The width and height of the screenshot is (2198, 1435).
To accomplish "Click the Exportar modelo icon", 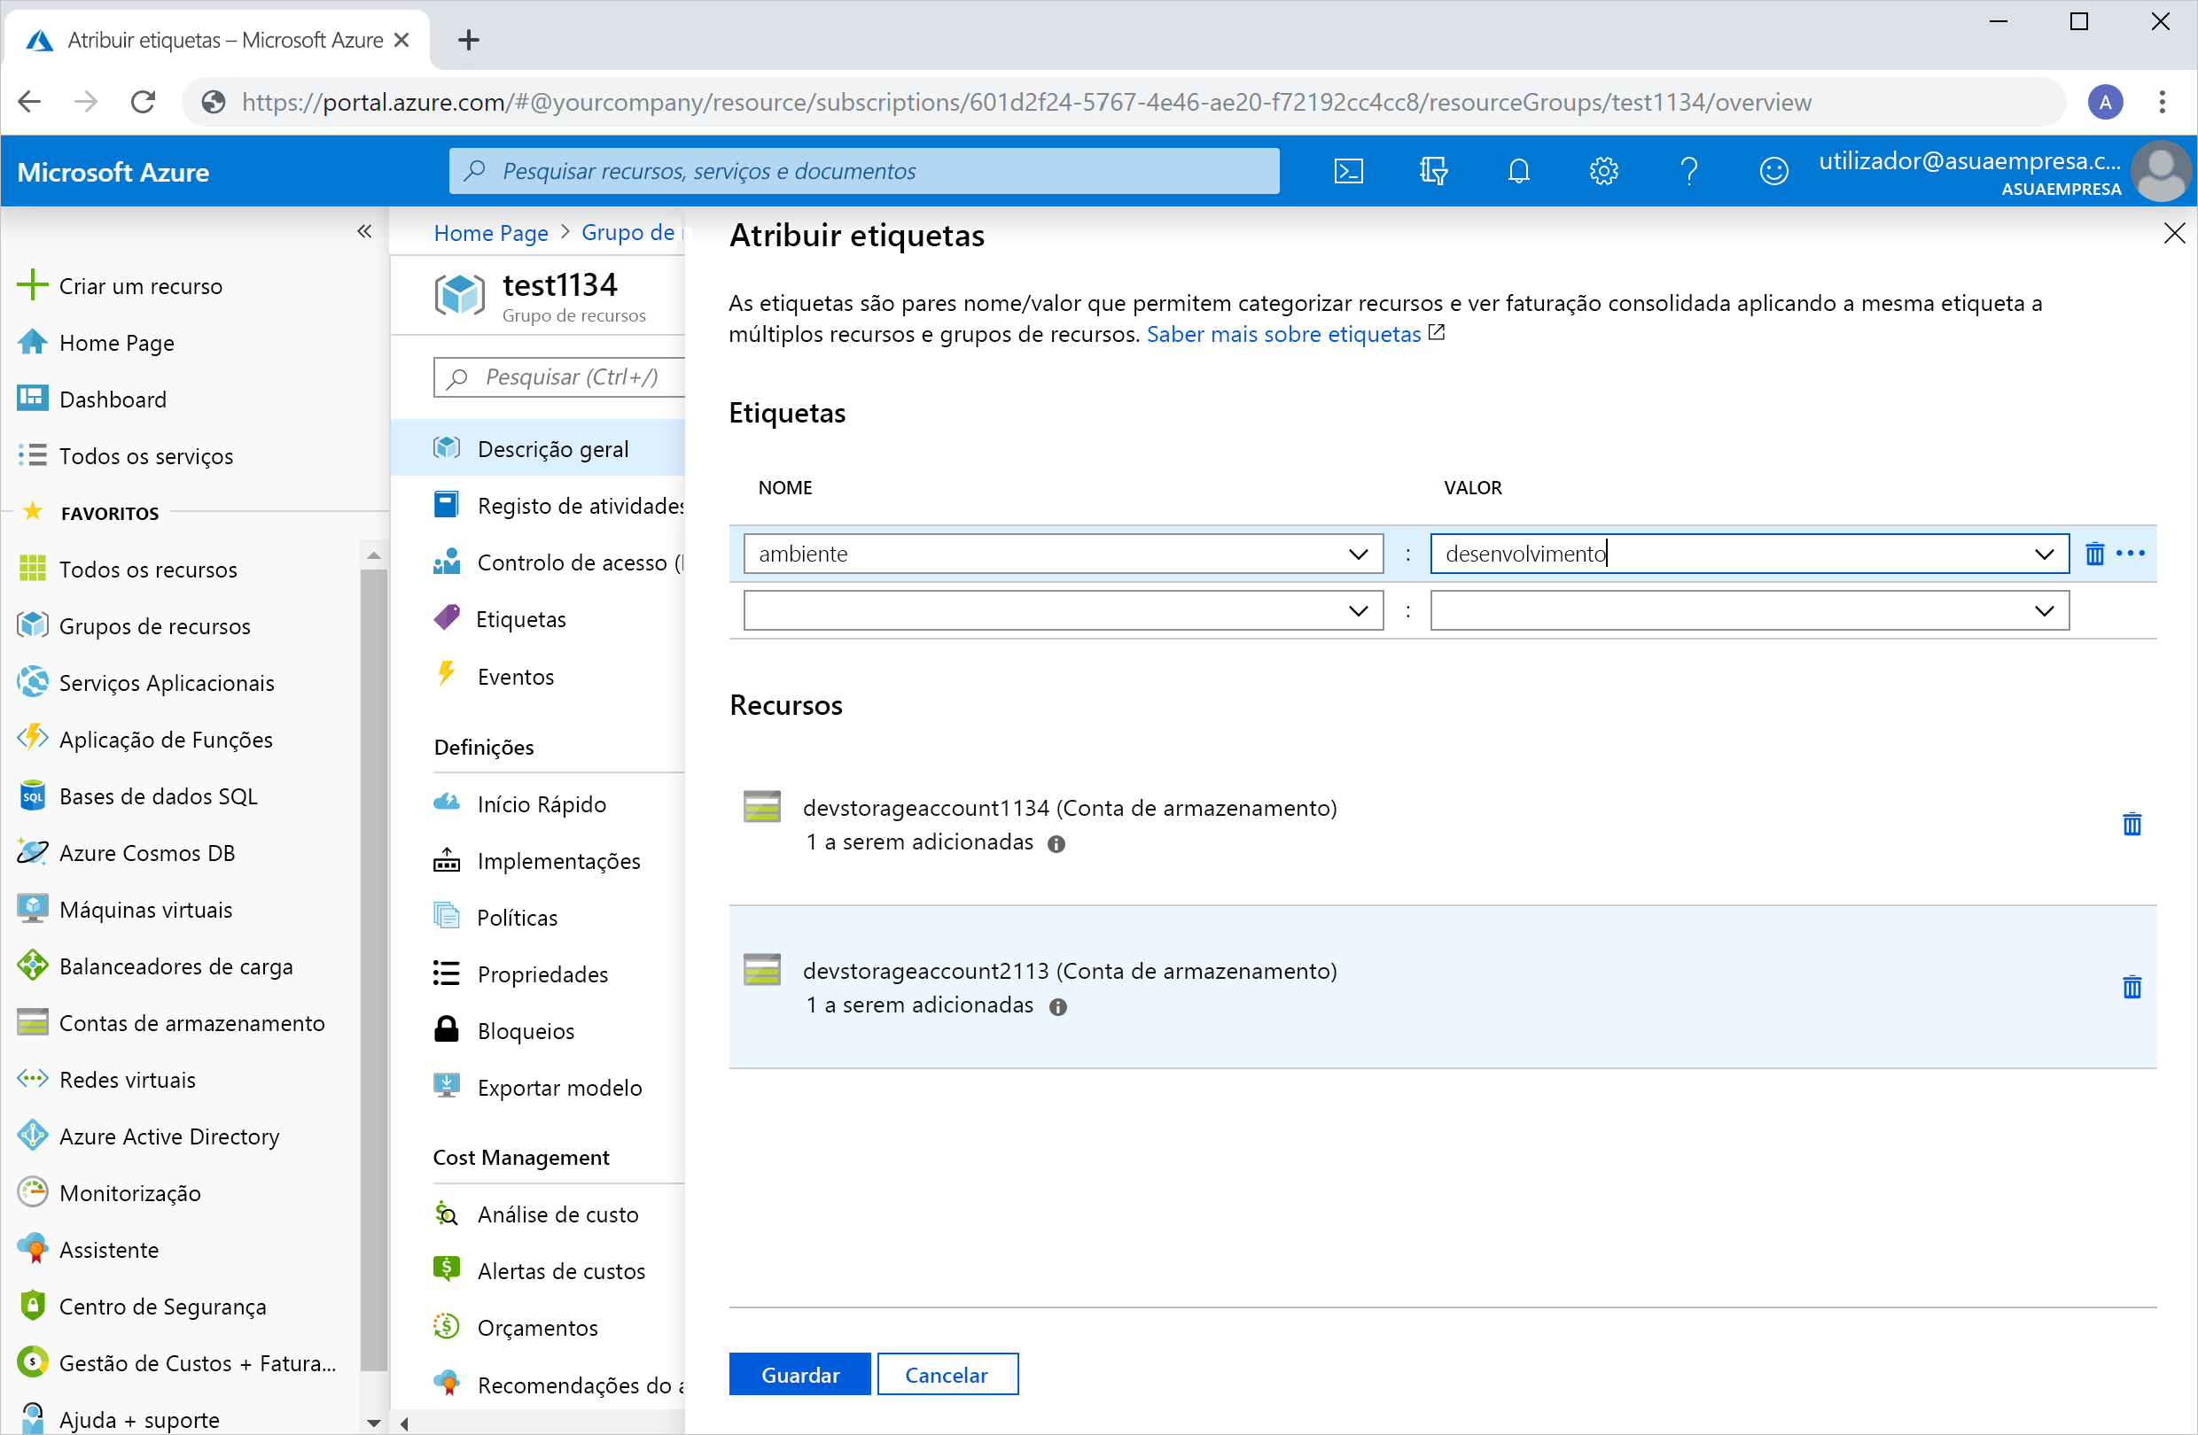I will pyautogui.click(x=448, y=1088).
